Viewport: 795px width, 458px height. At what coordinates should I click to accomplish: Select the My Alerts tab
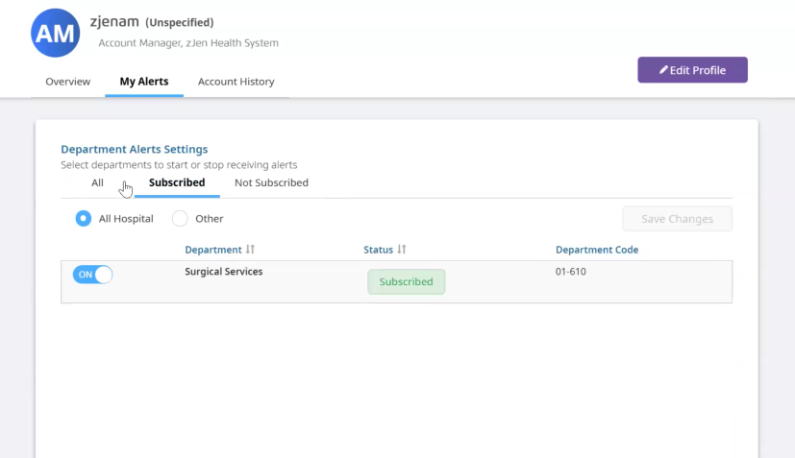[144, 82]
